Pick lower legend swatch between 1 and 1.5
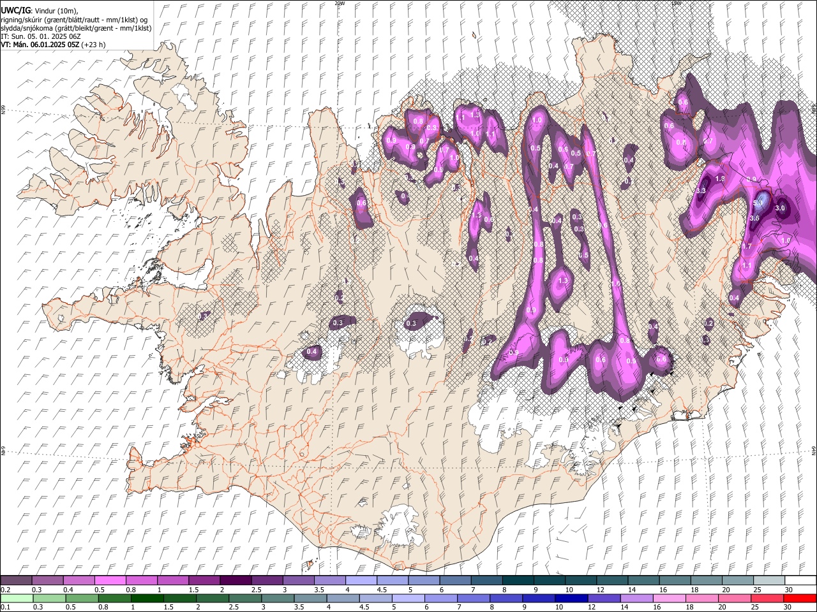Viewport: 817px width, 612px height. pyautogui.click(x=147, y=598)
